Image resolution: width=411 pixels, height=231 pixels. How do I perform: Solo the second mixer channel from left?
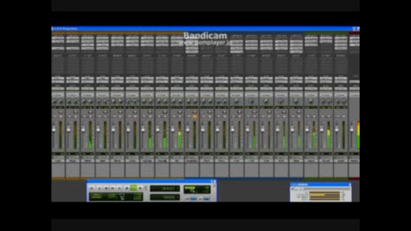[x=70, y=116]
